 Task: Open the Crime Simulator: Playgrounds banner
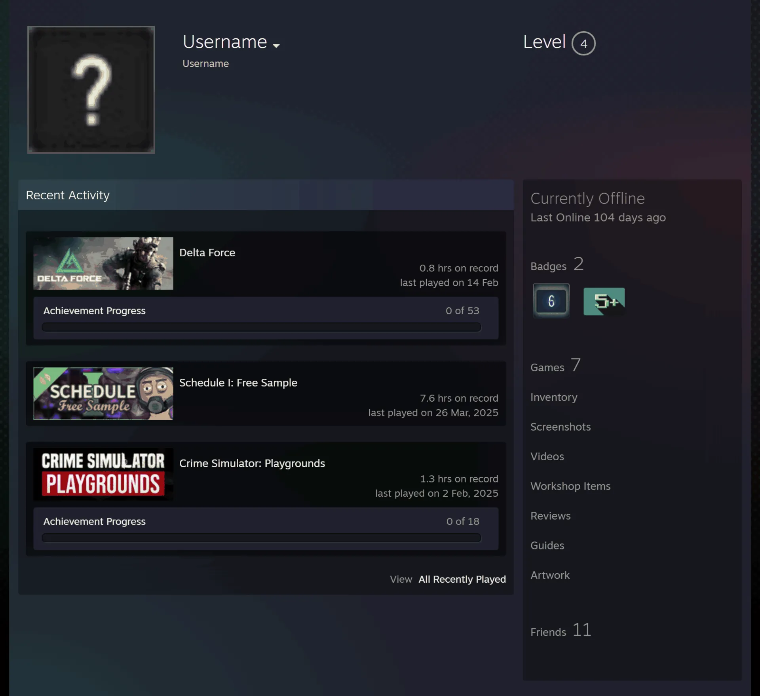coord(103,474)
